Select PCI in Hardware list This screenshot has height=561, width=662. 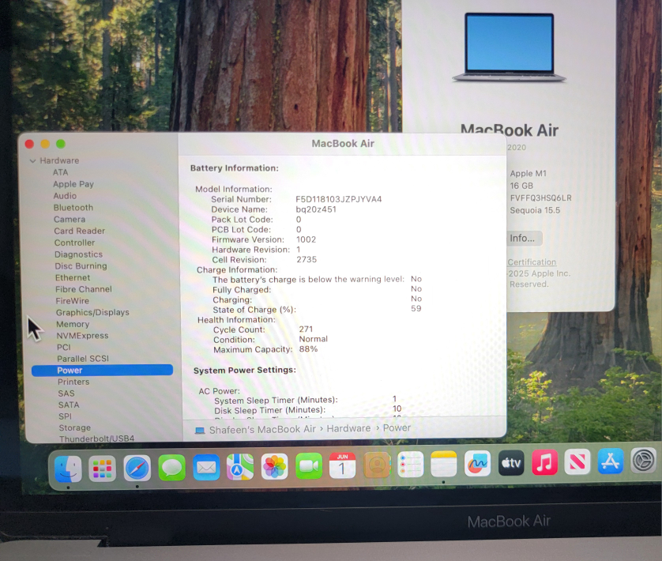click(64, 347)
